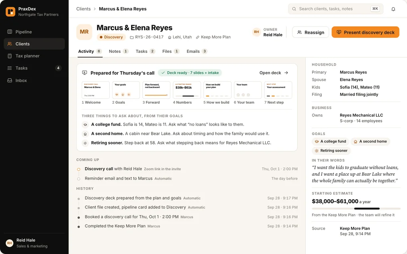Click the RH owner avatar in header
This screenshot has height=254, width=407.
click(256, 32)
